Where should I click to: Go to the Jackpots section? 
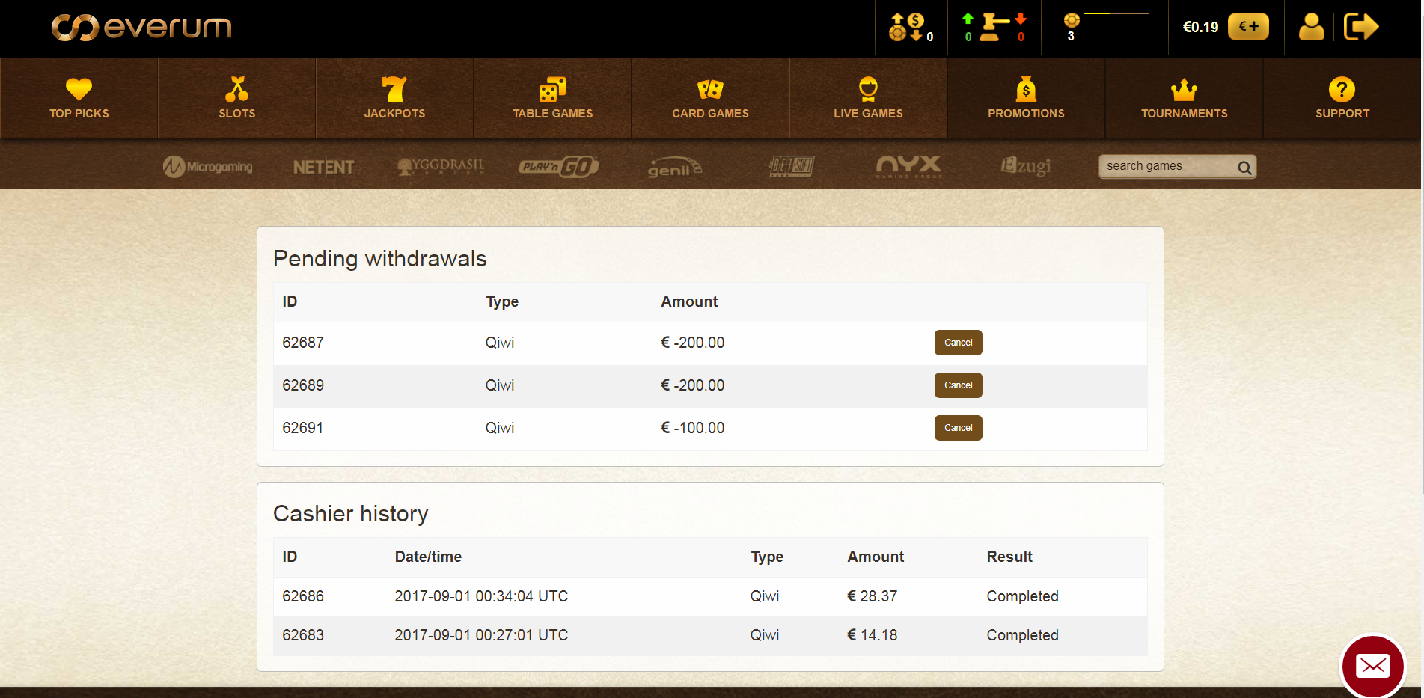tap(394, 98)
